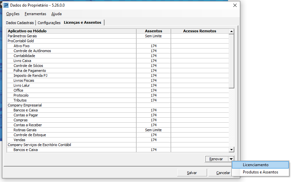Select the Imposto de Renda PJ row

[x=118, y=76]
